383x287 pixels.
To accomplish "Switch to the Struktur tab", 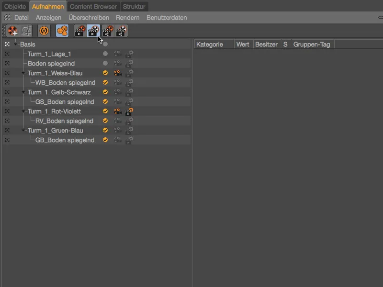I will point(134,7).
